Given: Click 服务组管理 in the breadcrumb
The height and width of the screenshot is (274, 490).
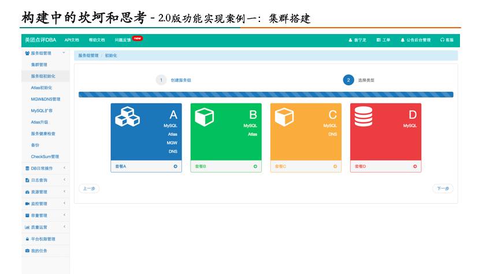Looking at the screenshot, I should [x=88, y=55].
